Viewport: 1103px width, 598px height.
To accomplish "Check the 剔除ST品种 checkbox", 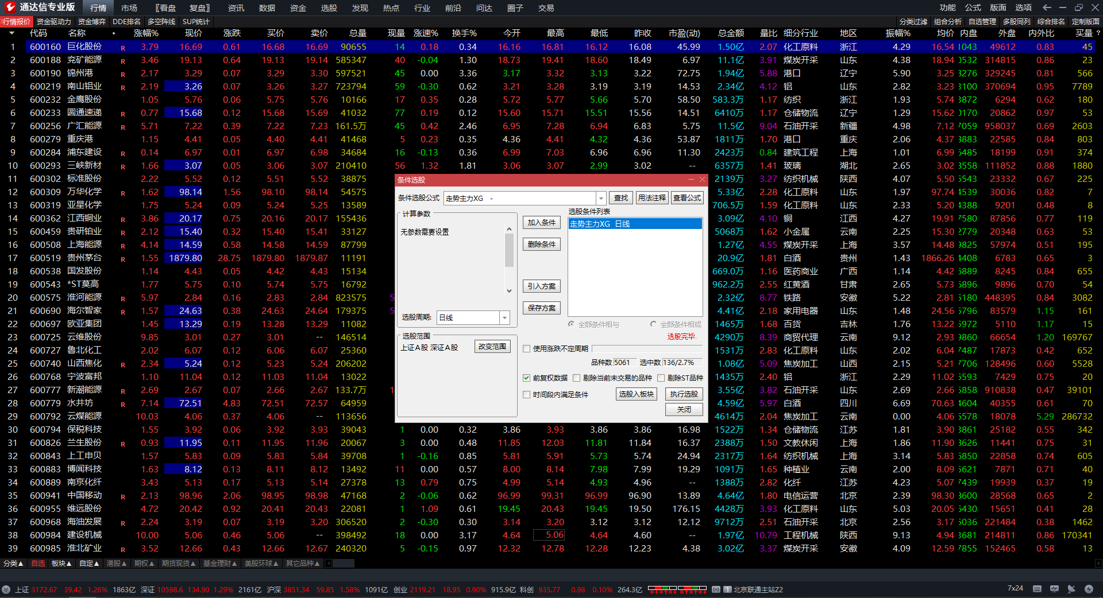I will [x=661, y=378].
